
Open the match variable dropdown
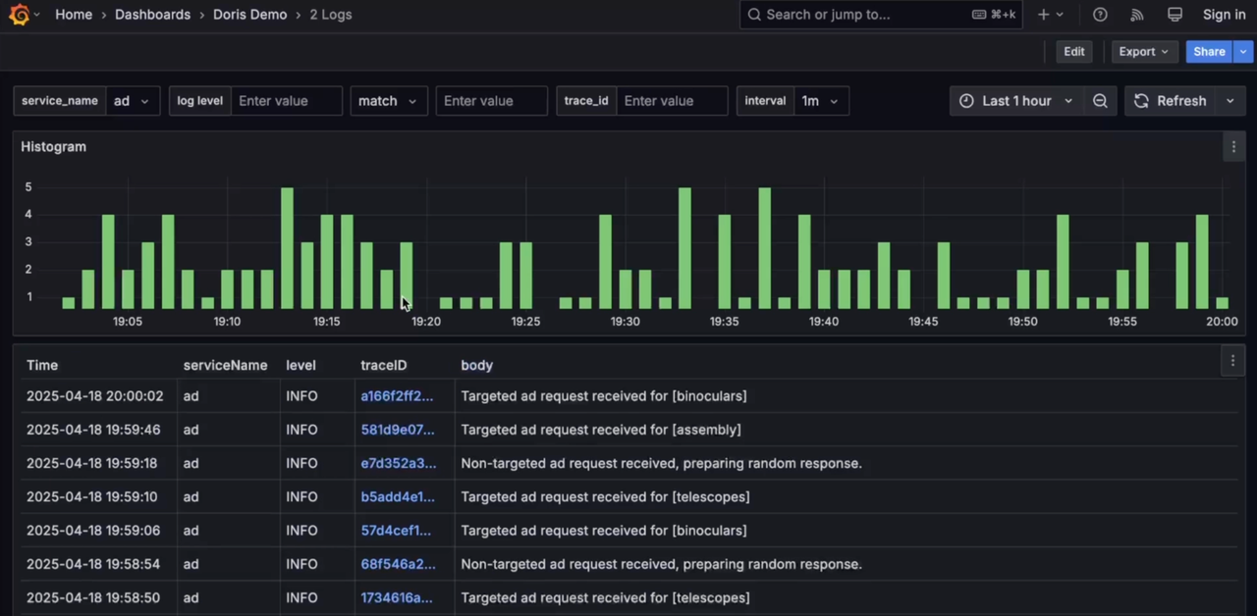(x=388, y=100)
